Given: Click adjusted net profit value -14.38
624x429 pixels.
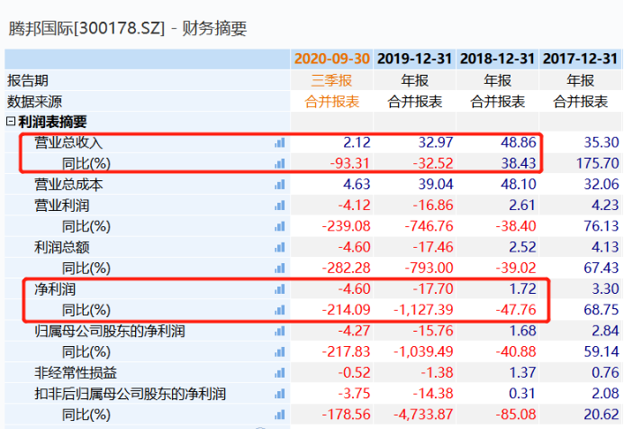Looking at the screenshot, I should pos(433,394).
